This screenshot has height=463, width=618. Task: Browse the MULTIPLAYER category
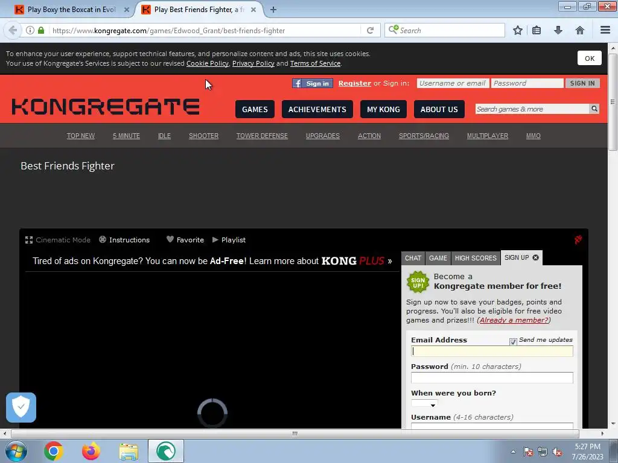[x=488, y=136]
